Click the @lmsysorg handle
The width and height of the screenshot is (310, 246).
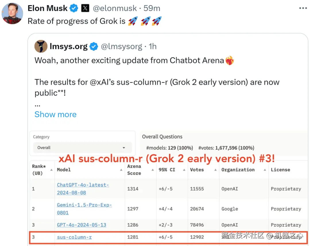pyautogui.click(x=121, y=46)
